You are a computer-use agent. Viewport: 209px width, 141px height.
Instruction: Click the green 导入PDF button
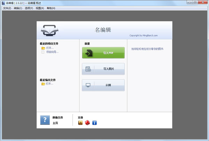click(x=103, y=53)
